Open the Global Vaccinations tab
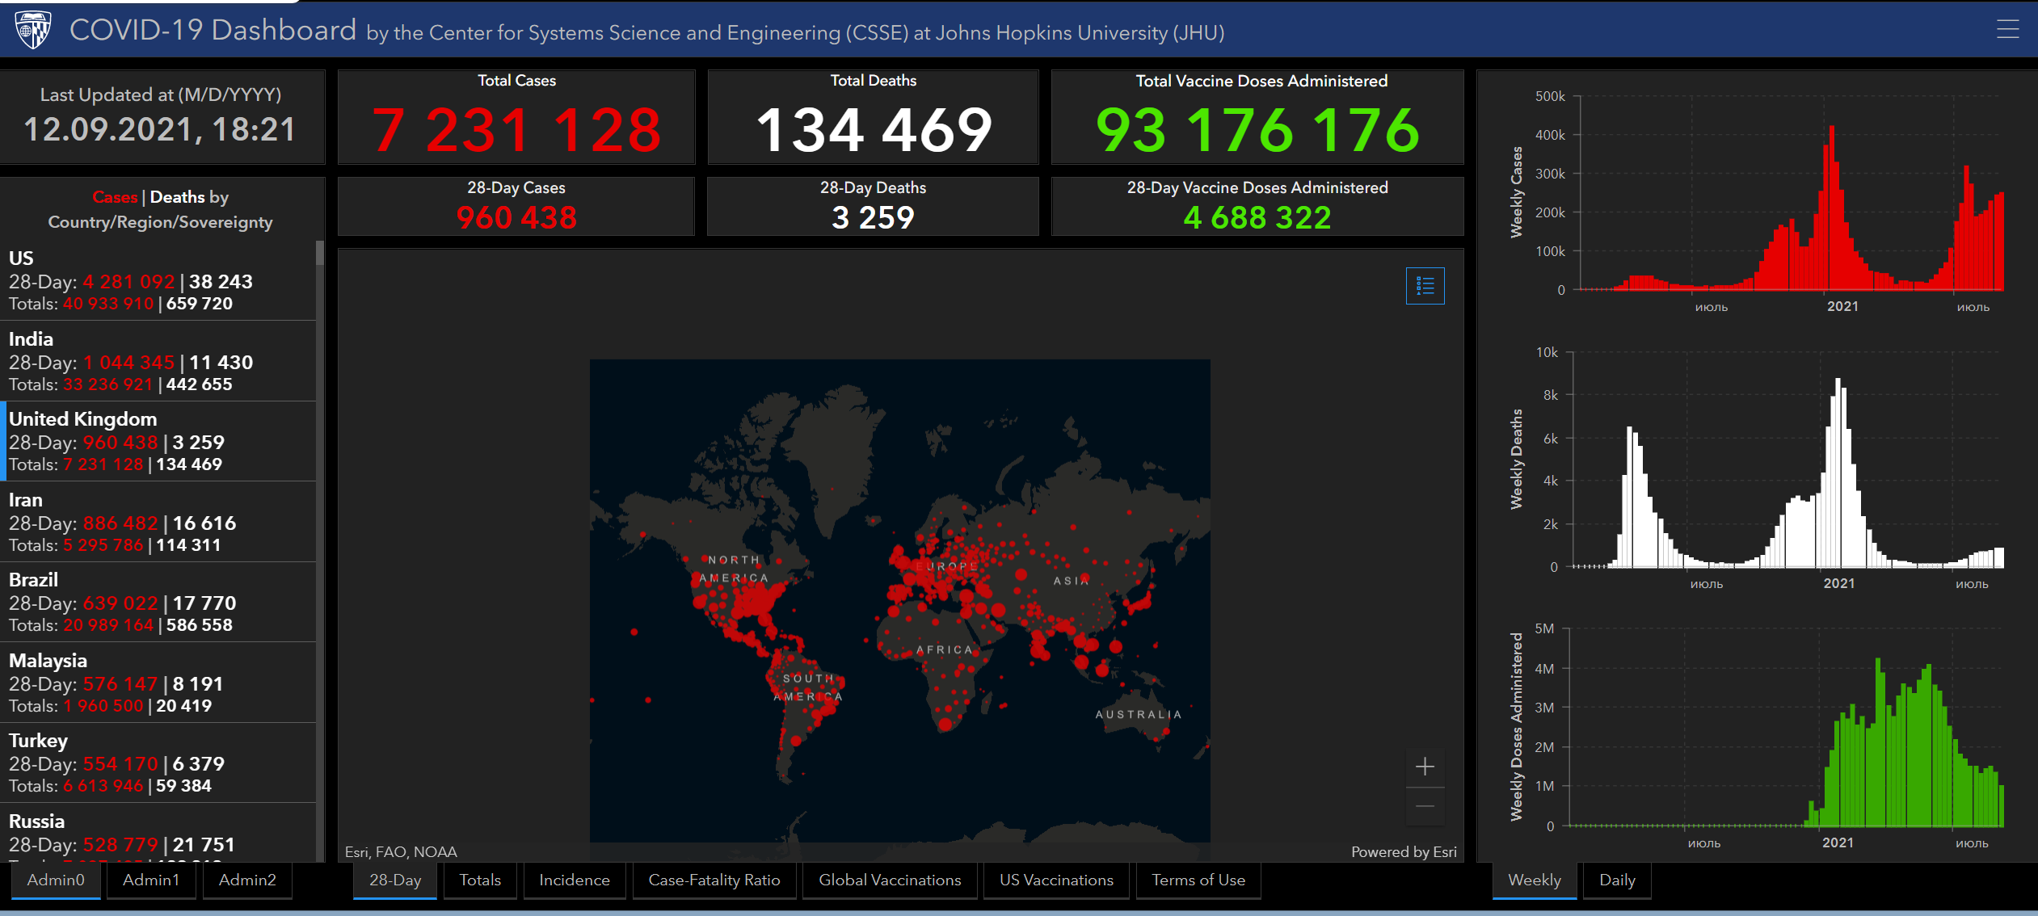The width and height of the screenshot is (2038, 916). tap(890, 880)
